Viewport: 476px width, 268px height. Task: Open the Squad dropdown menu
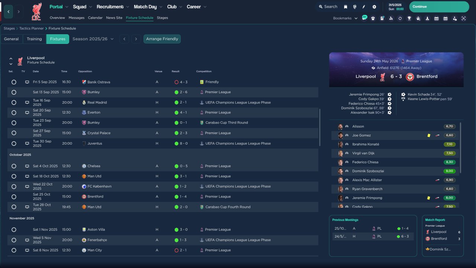click(83, 7)
